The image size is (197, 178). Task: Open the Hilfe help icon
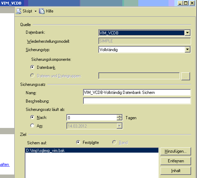(x=42, y=11)
